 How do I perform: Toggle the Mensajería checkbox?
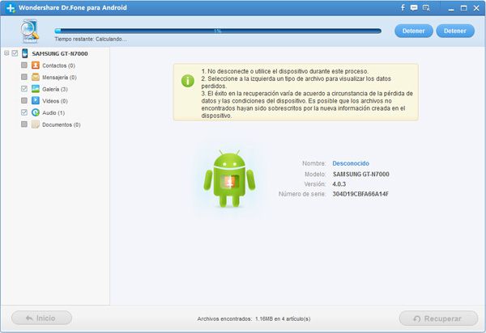coord(24,77)
